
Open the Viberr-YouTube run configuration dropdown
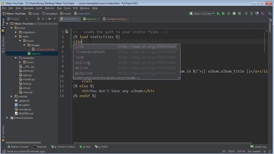[x=202, y=14]
